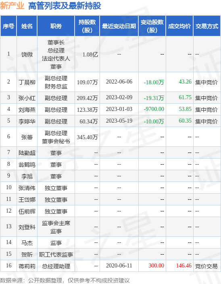221x284 pixels.
Task: Select the name 丁晨柳
Action: [27, 82]
